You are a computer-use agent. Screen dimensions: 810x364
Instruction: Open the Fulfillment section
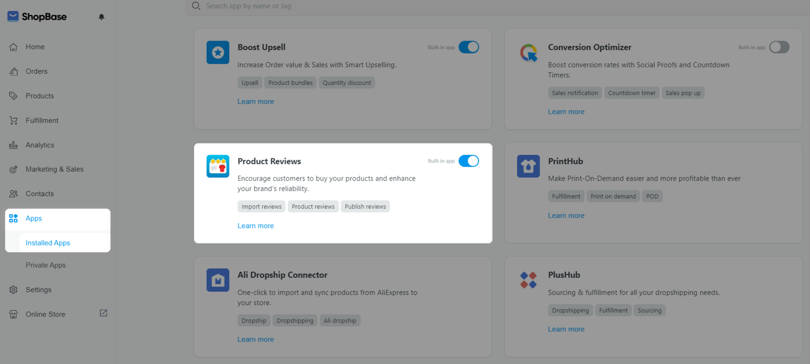coord(42,120)
